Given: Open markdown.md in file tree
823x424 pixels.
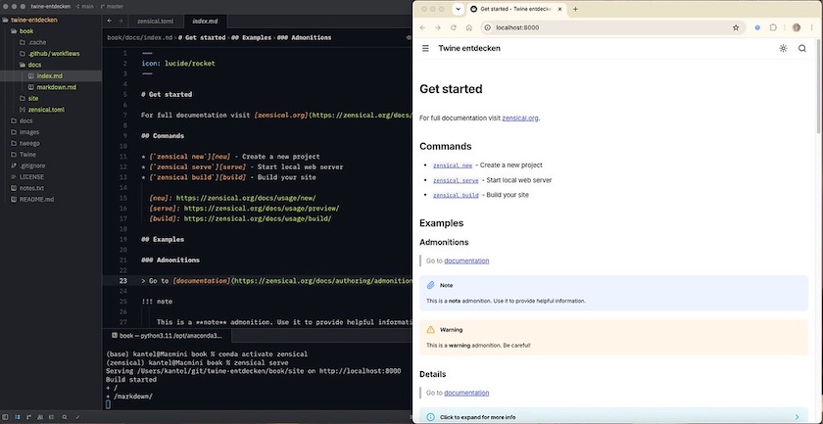Looking at the screenshot, I should tap(51, 87).
